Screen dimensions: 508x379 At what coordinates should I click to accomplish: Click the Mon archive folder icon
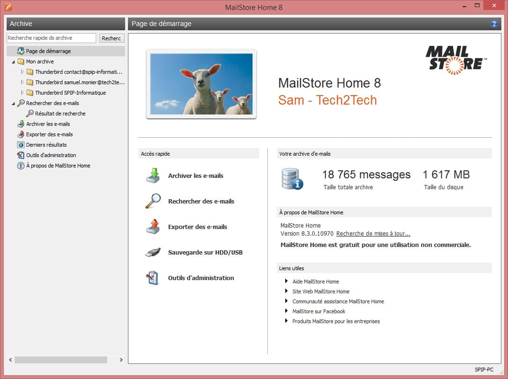click(21, 62)
